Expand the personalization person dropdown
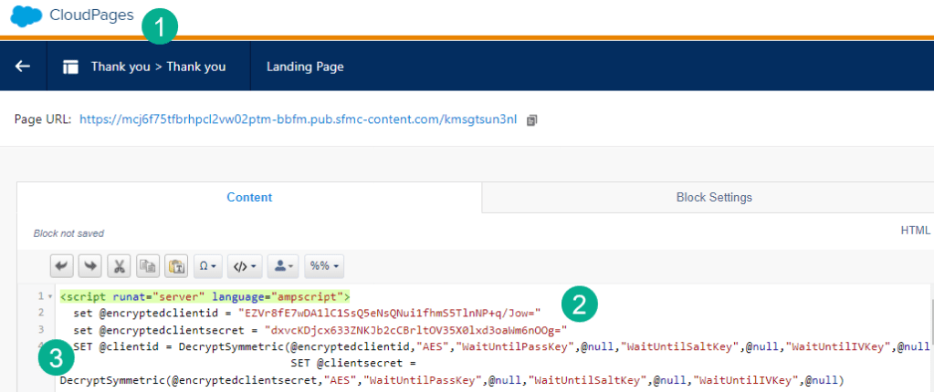Viewport: 934px width, 392px height. [285, 266]
